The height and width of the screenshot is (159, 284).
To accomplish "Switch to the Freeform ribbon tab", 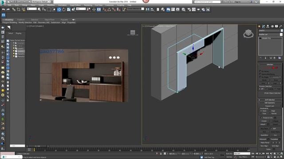I will 21,19.
